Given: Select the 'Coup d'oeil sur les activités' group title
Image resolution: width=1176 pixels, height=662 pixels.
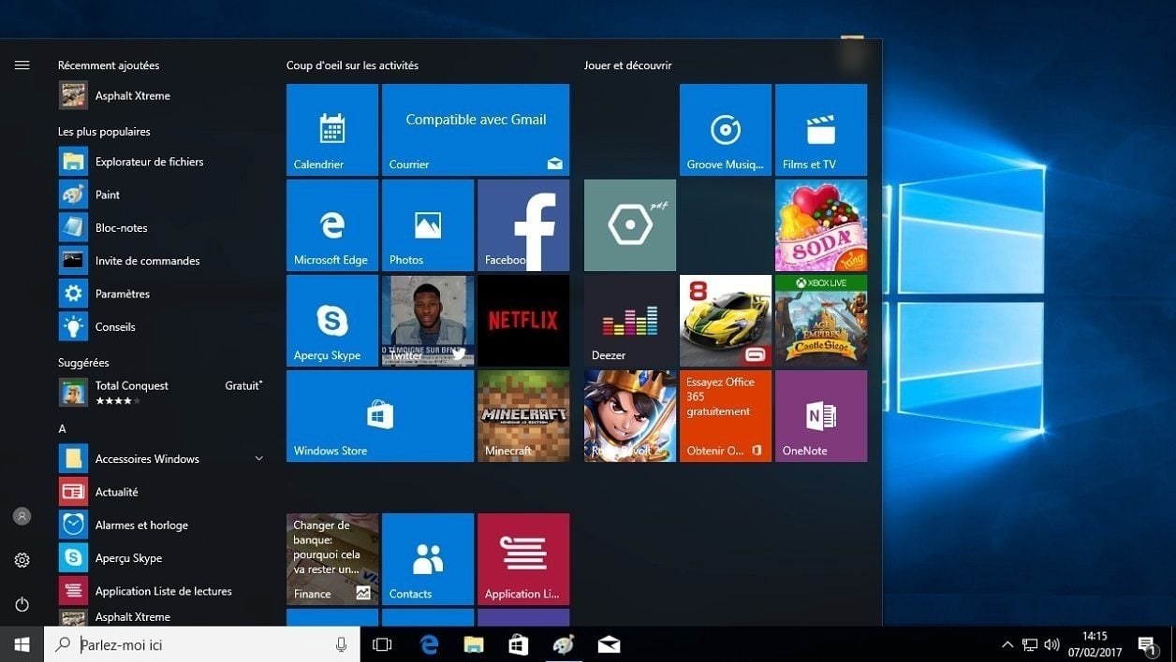Looking at the screenshot, I should point(352,65).
